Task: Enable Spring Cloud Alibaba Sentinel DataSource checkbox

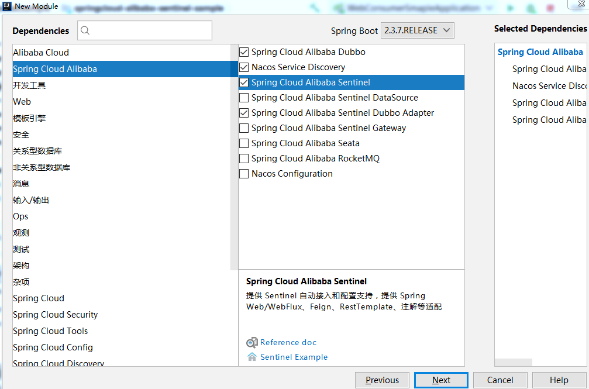Action: [x=244, y=98]
